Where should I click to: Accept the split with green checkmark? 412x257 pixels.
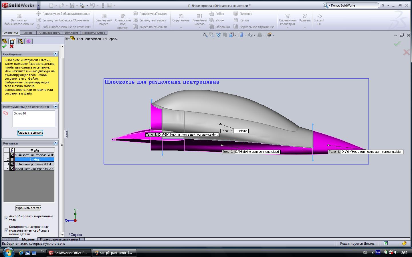[x=4, y=46]
